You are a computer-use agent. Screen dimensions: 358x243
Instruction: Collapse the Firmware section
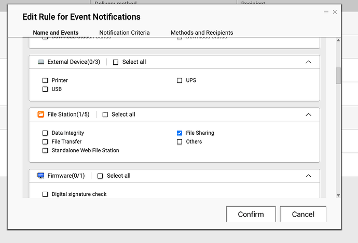click(x=308, y=176)
